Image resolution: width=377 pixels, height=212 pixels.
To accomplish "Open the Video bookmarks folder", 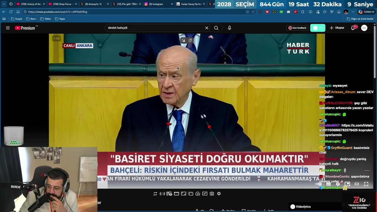I will [45, 19].
